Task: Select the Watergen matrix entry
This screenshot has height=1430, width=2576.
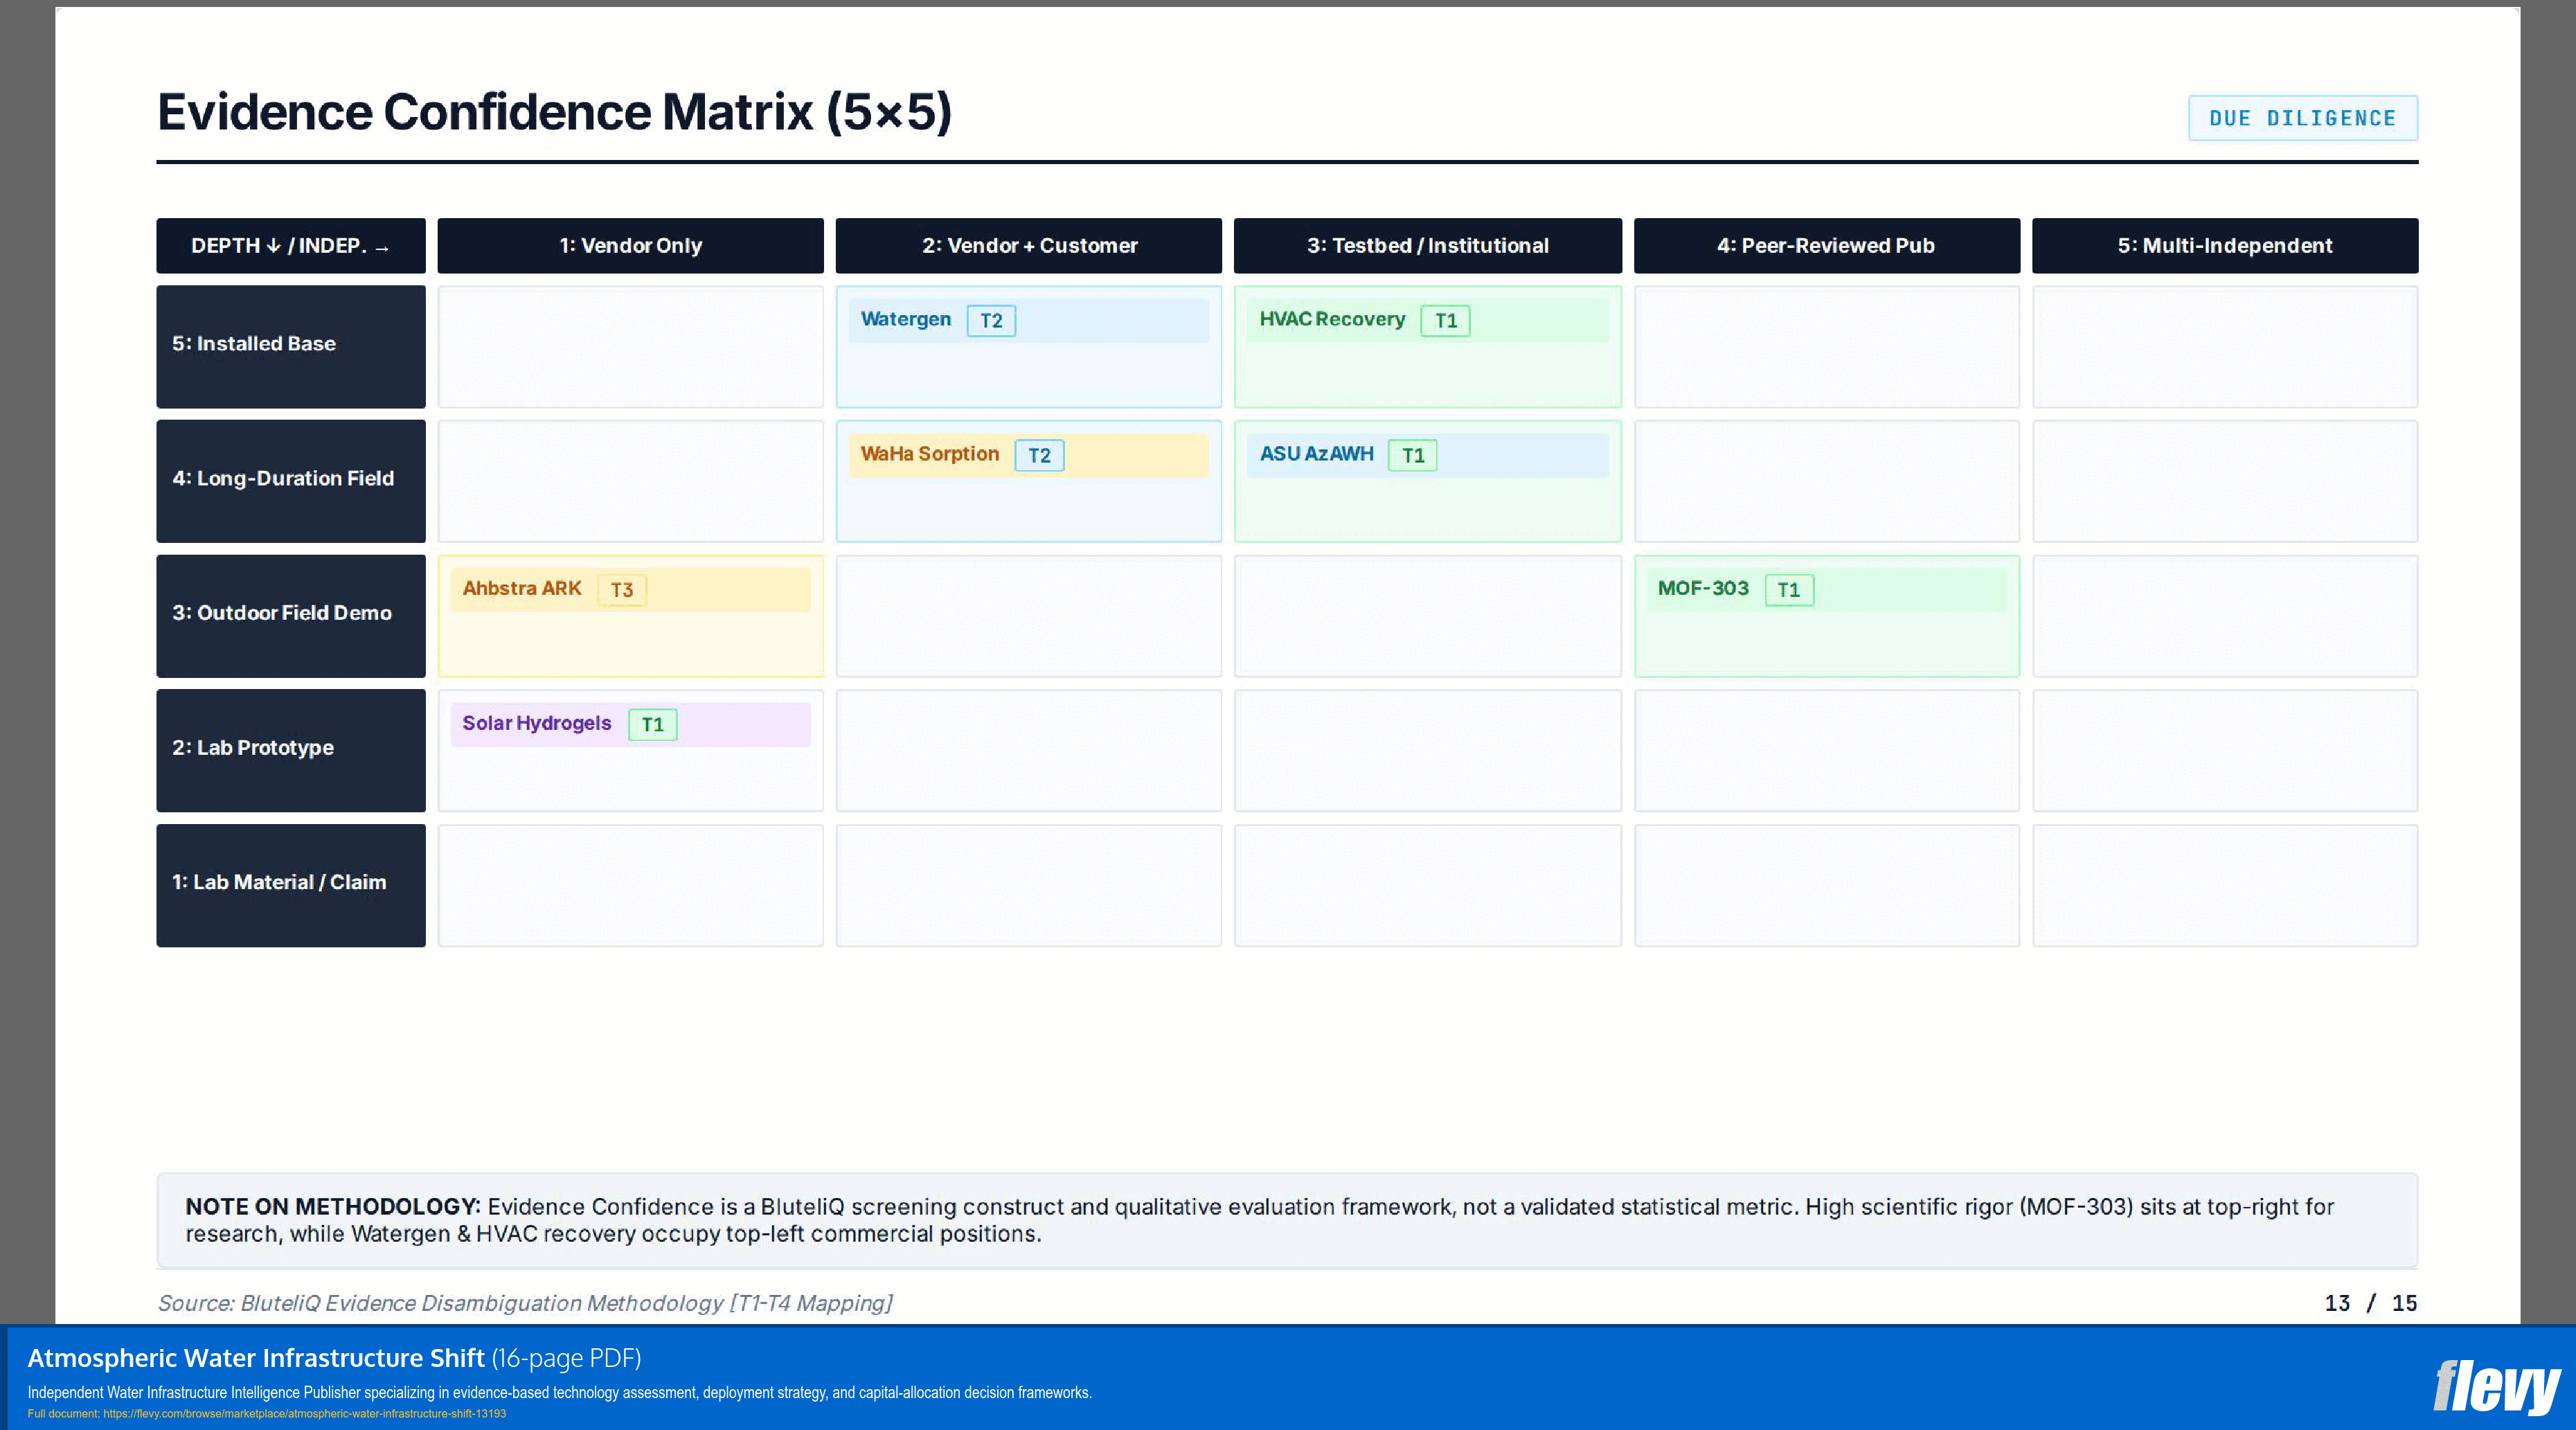Action: pyautogui.click(x=1028, y=320)
